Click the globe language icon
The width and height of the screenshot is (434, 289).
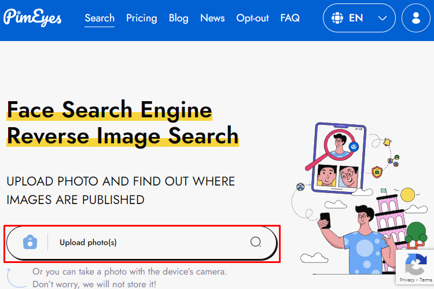[x=337, y=18]
